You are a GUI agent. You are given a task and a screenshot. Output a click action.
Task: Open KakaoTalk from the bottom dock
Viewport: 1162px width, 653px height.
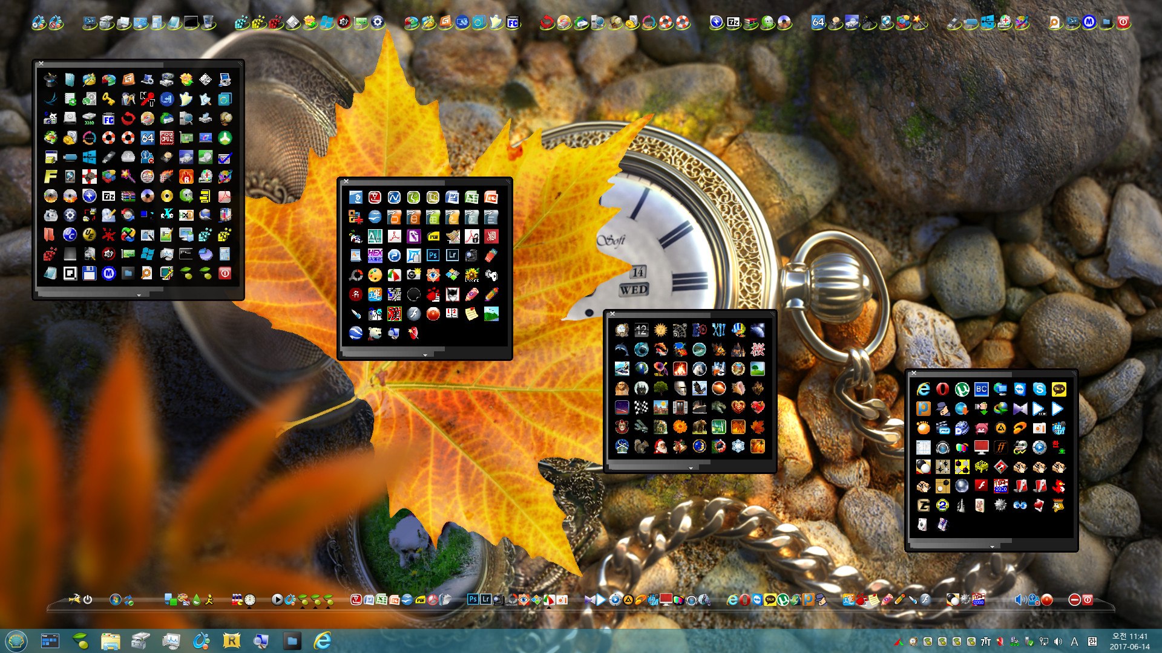pyautogui.click(x=770, y=600)
